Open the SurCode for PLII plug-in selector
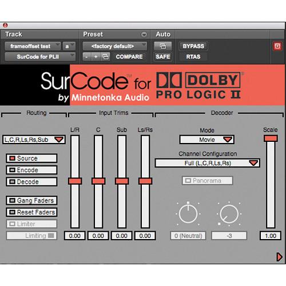The width and height of the screenshot is (286, 286). tap(40, 57)
